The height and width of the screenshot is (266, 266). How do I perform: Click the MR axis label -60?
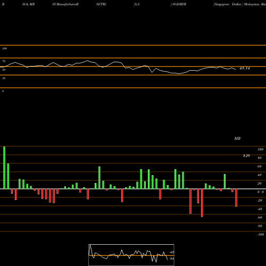[x=260, y=218]
